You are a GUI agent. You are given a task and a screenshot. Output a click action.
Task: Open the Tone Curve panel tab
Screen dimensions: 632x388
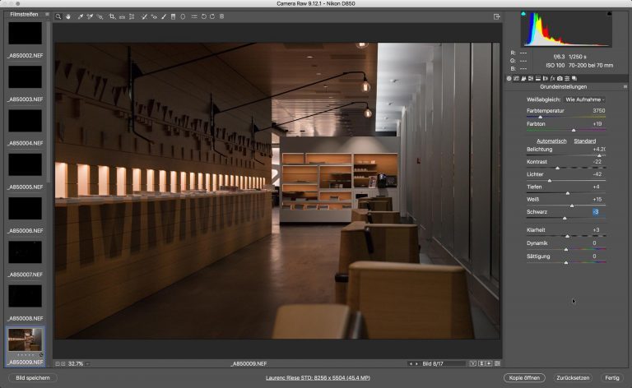pyautogui.click(x=516, y=78)
